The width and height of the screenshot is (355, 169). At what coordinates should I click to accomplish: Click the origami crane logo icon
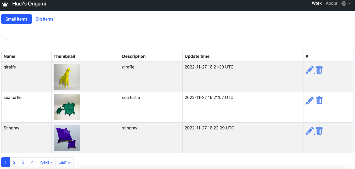[x=5, y=4]
